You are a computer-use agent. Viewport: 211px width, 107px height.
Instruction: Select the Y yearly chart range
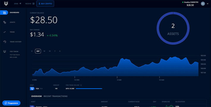point(55,51)
